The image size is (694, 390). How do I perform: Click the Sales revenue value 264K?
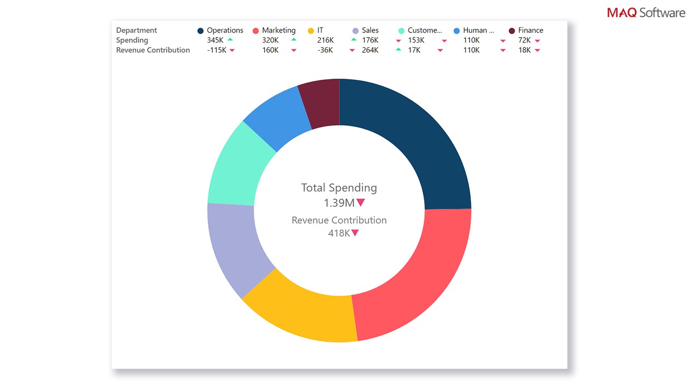point(370,50)
